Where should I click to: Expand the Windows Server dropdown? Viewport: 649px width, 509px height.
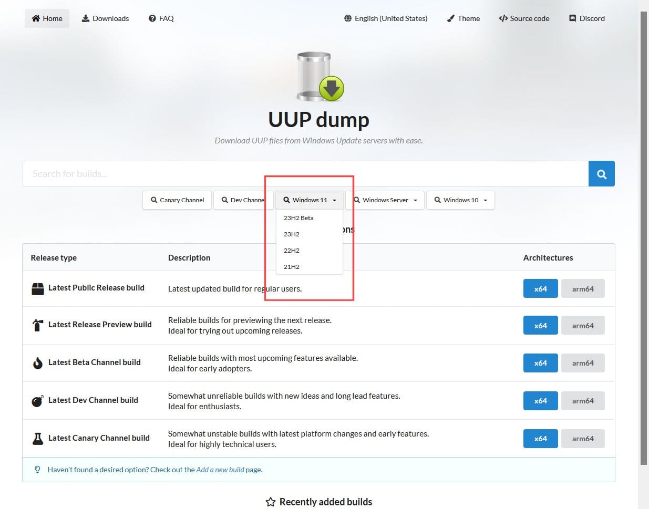pyautogui.click(x=385, y=200)
